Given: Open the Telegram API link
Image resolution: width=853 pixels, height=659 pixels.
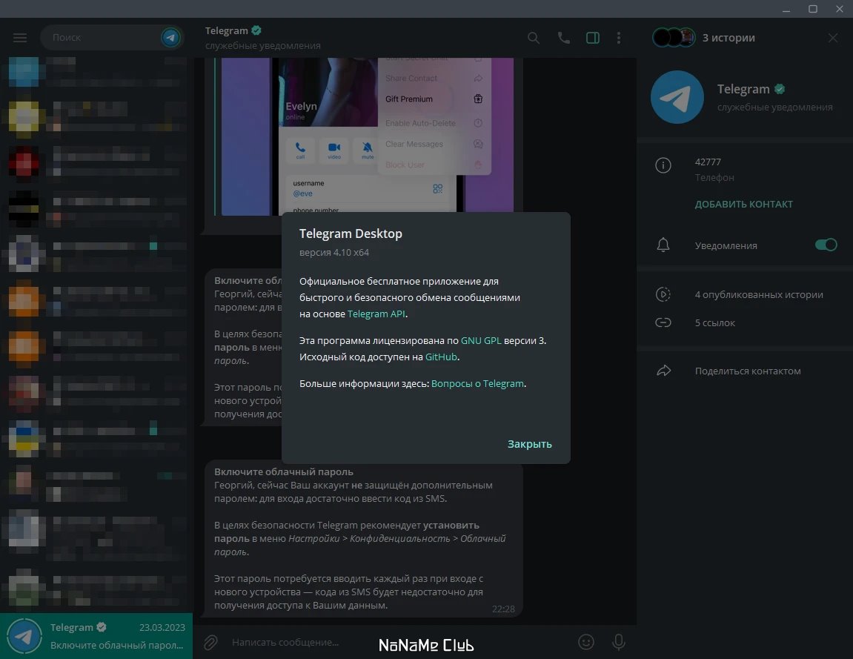Looking at the screenshot, I should pyautogui.click(x=376, y=314).
